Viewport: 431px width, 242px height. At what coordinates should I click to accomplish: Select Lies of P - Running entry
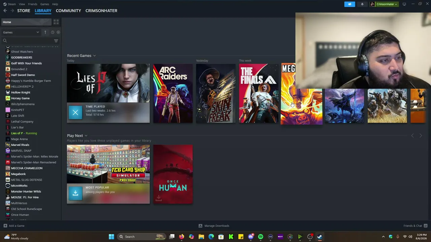(x=24, y=133)
